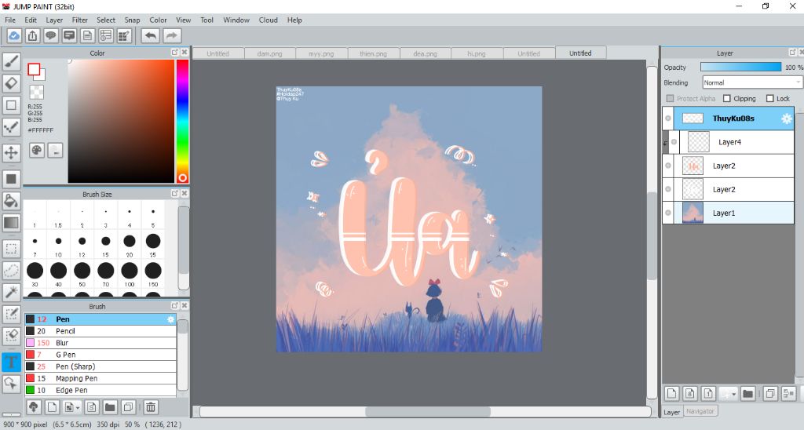804x430 pixels.
Task: Select the Bucket fill tool
Action: pos(11,200)
